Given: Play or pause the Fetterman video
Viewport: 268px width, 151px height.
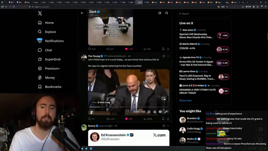Looking at the screenshot, I should (x=91, y=112).
